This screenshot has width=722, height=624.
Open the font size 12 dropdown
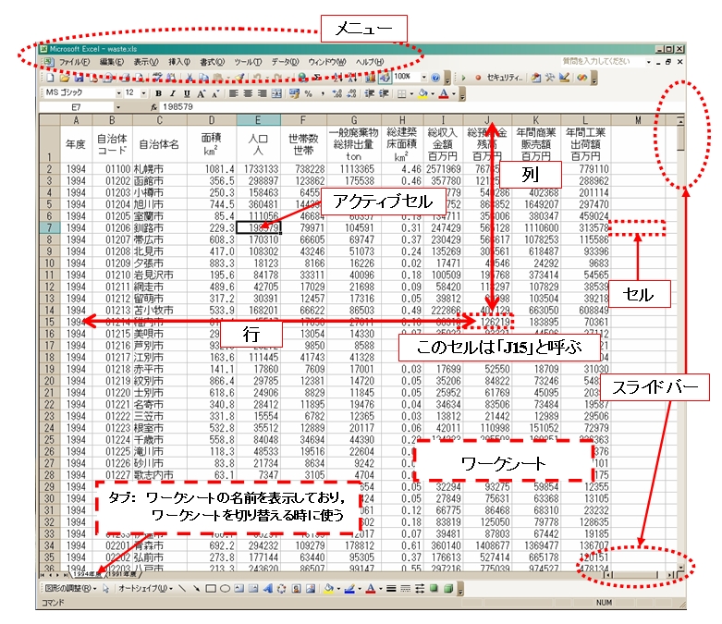pyautogui.click(x=143, y=93)
